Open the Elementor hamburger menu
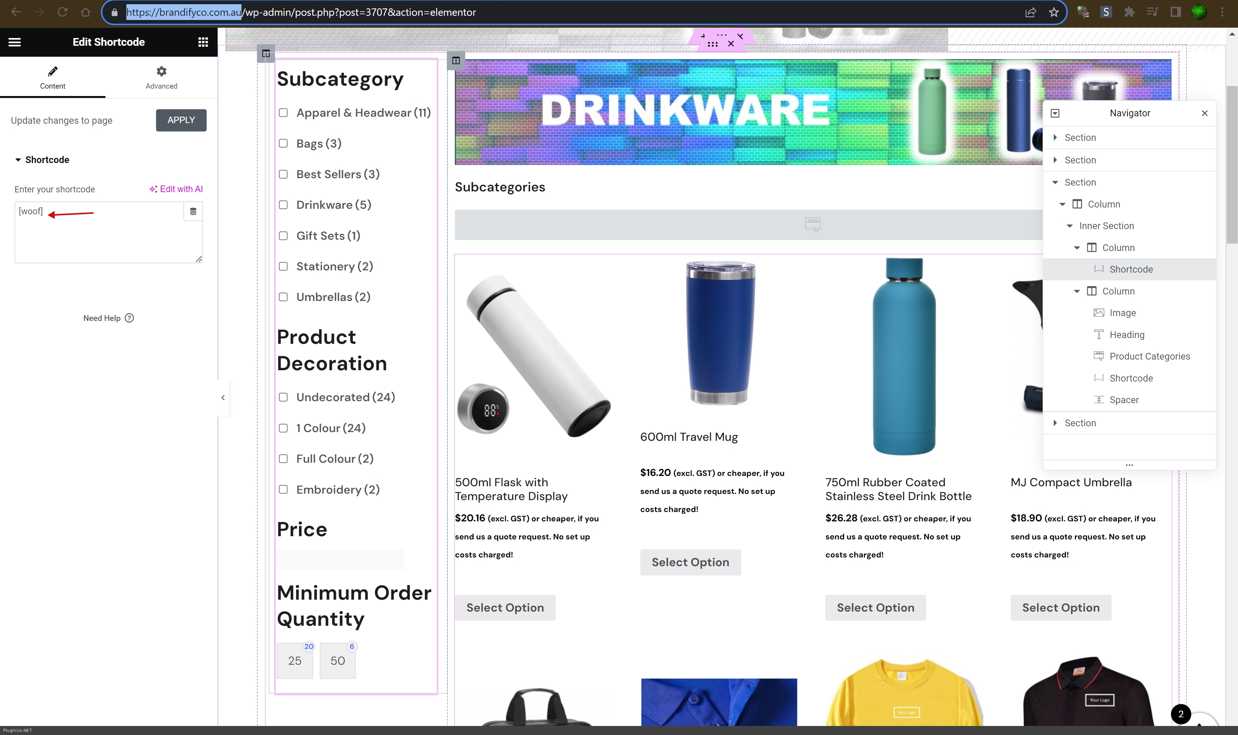This screenshot has height=735, width=1238. (15, 42)
